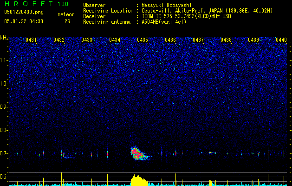Click the 0.8 kHz frequency axis label

[x=4, y=130]
